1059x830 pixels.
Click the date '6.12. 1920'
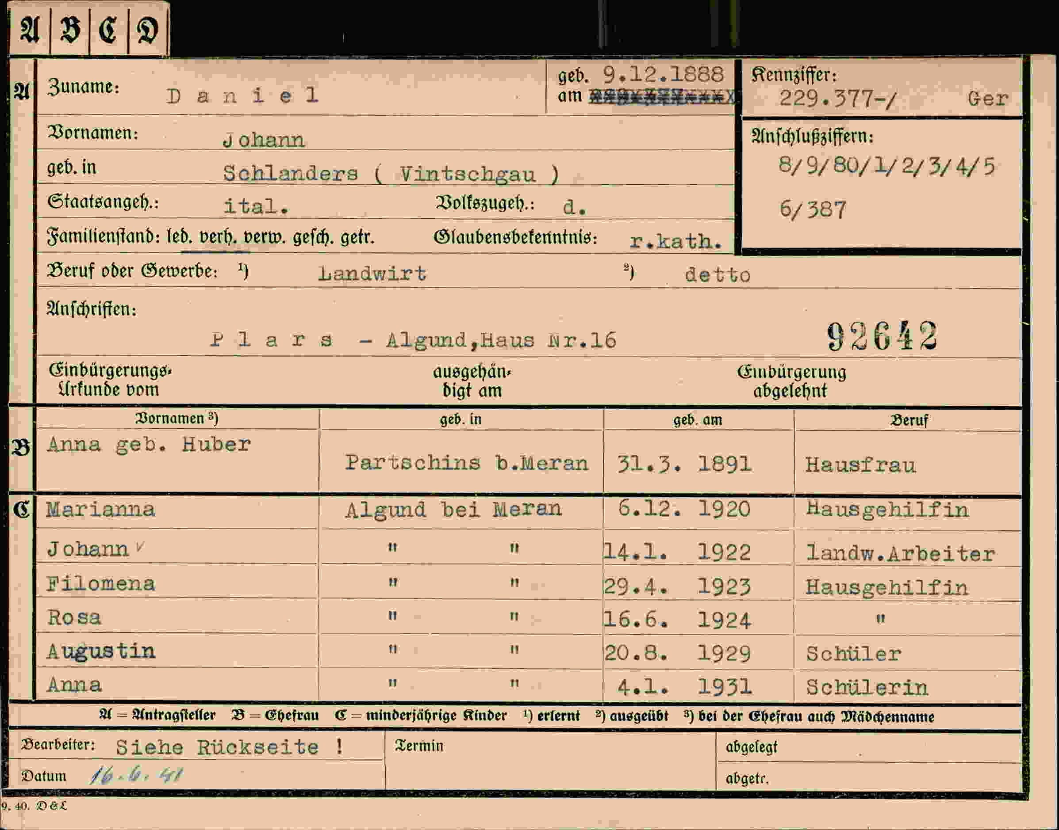[684, 509]
